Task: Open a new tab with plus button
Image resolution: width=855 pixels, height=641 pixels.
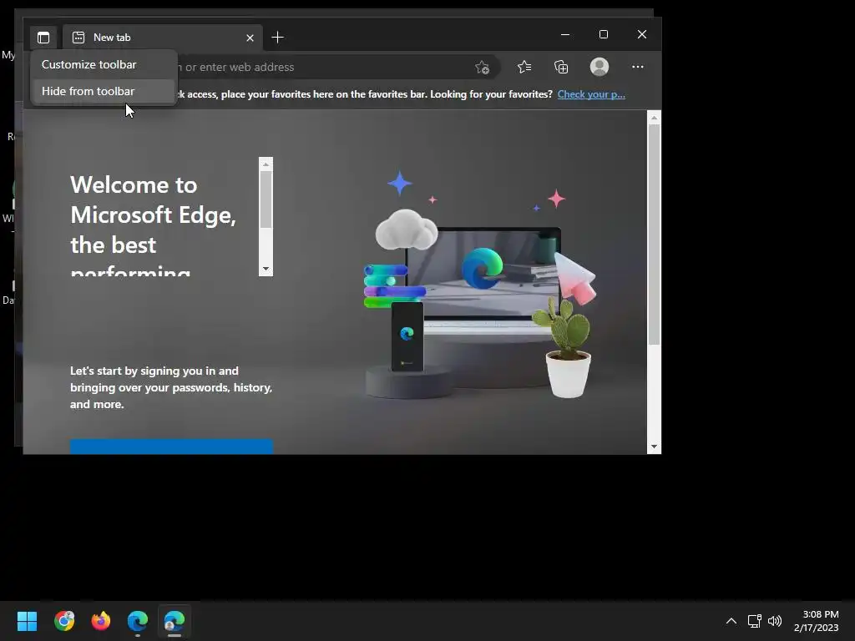Action: click(277, 37)
